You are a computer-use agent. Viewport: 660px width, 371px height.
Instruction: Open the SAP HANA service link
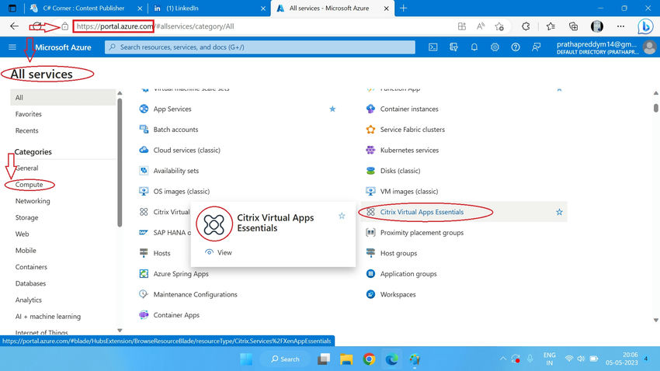click(x=172, y=233)
